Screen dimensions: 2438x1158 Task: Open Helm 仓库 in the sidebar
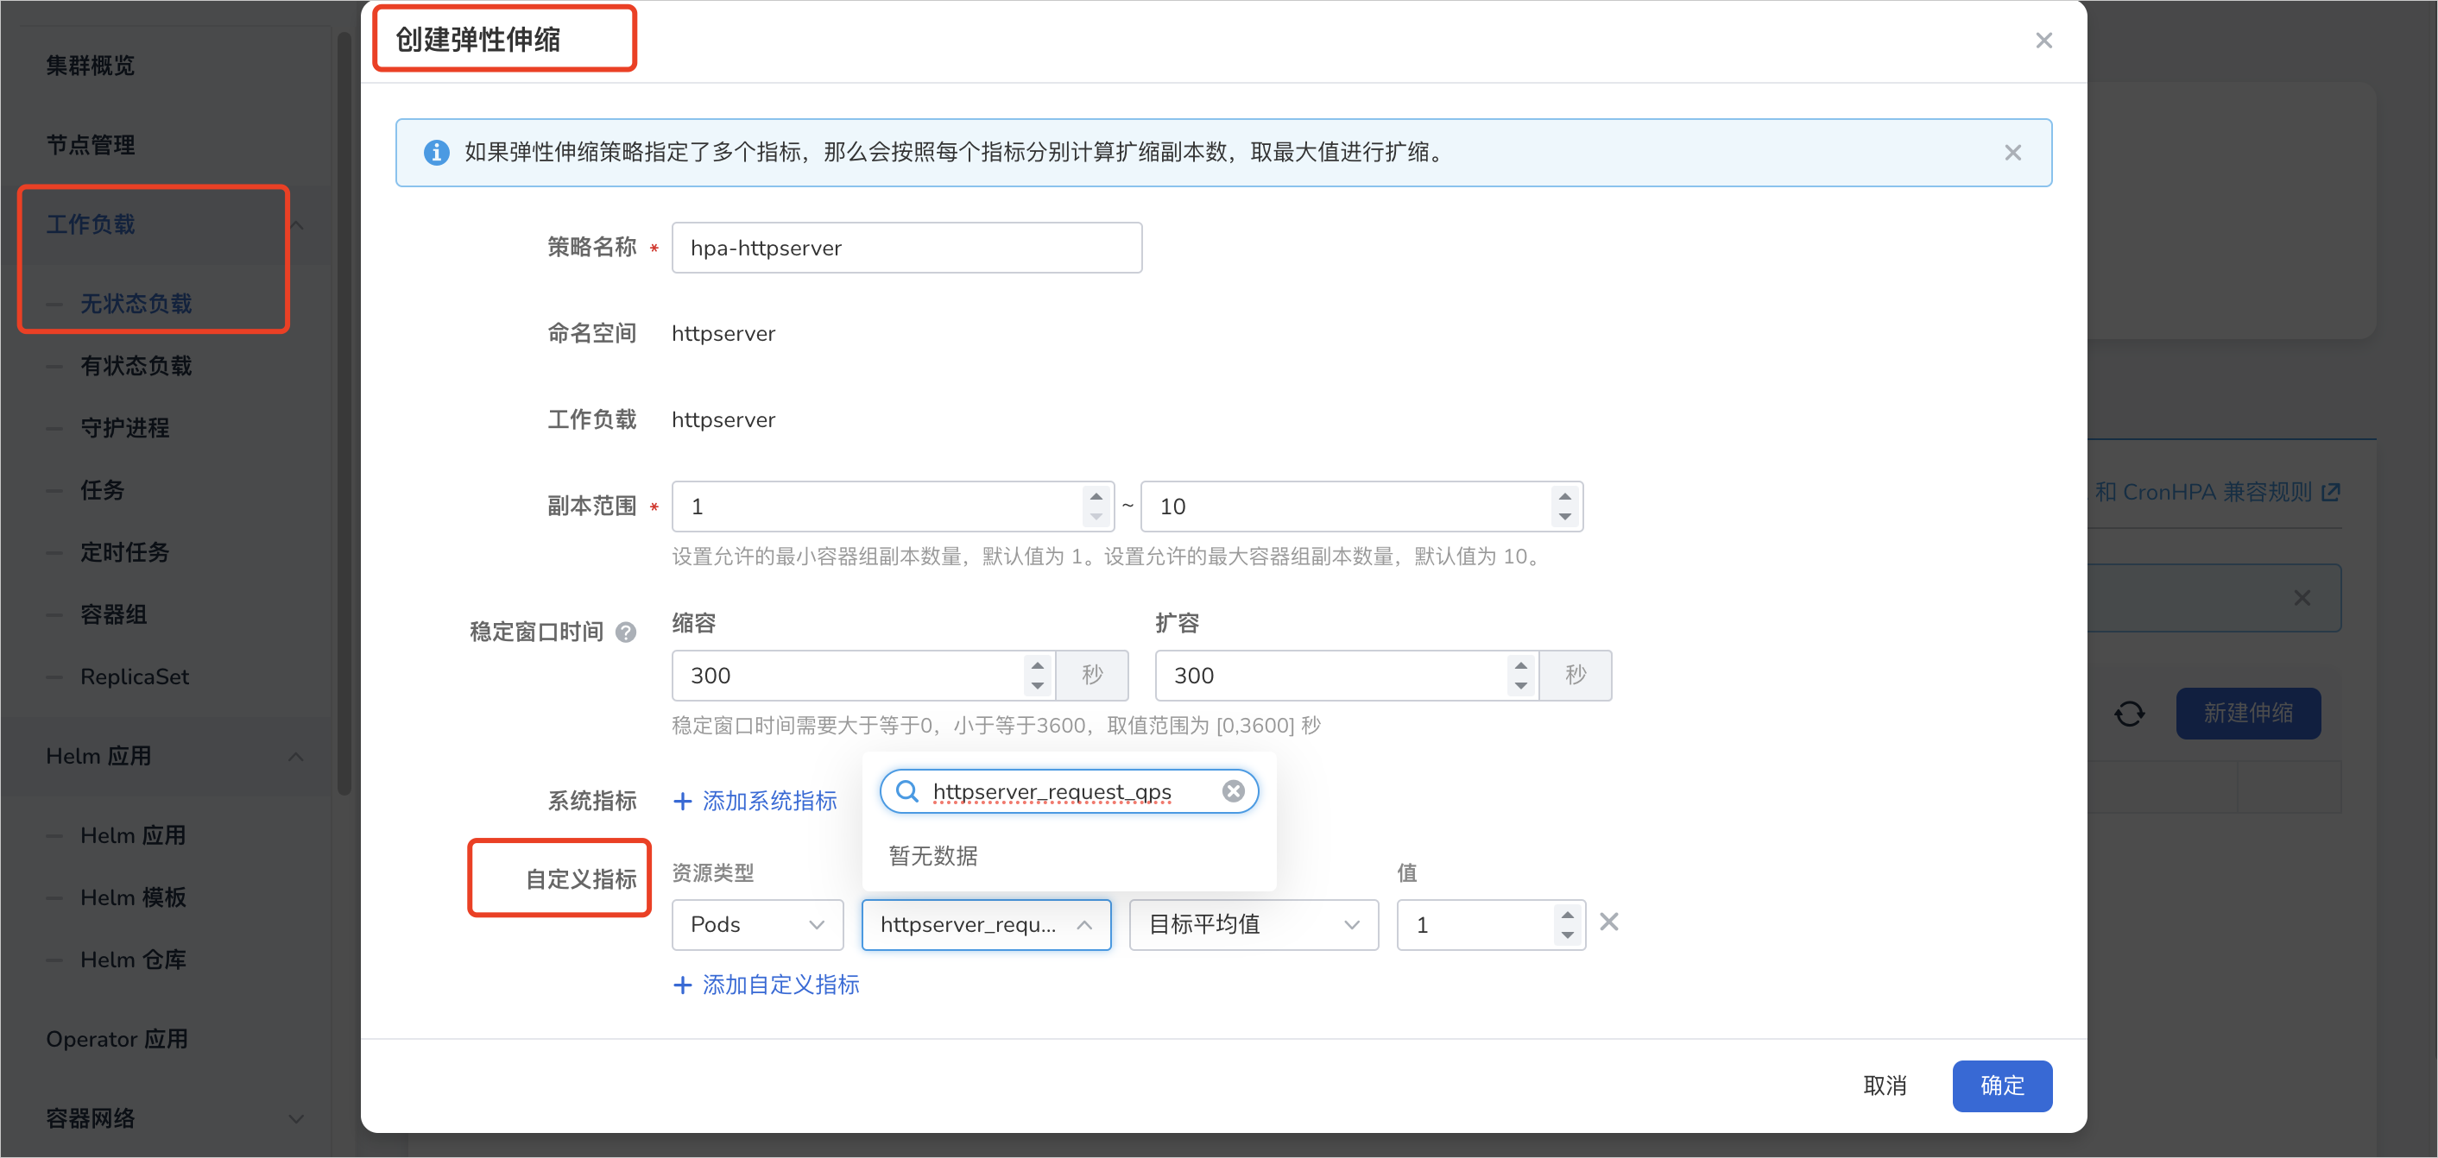pyautogui.click(x=132, y=960)
